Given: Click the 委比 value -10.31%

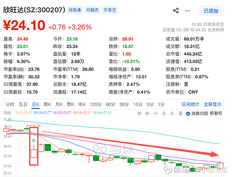Looking at the screenshot, I should tap(131, 61).
